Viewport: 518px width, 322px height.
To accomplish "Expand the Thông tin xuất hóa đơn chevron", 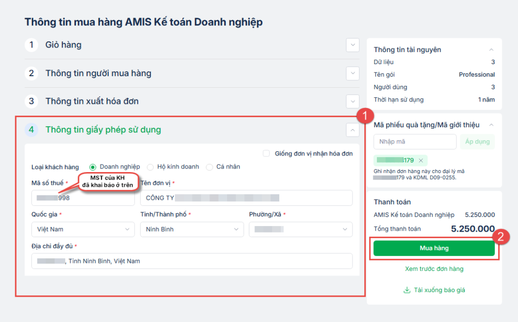I will pos(353,101).
